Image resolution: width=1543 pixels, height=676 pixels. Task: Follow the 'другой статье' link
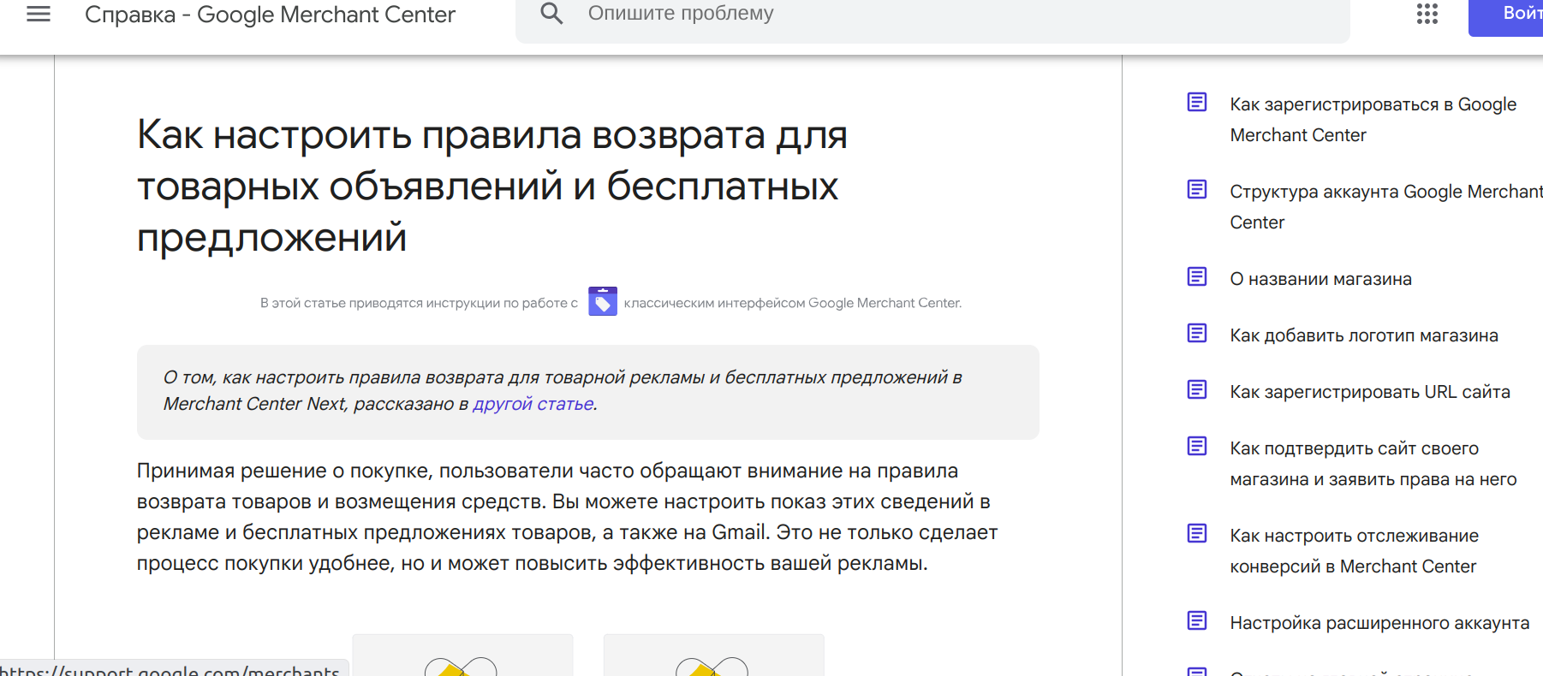click(x=533, y=404)
